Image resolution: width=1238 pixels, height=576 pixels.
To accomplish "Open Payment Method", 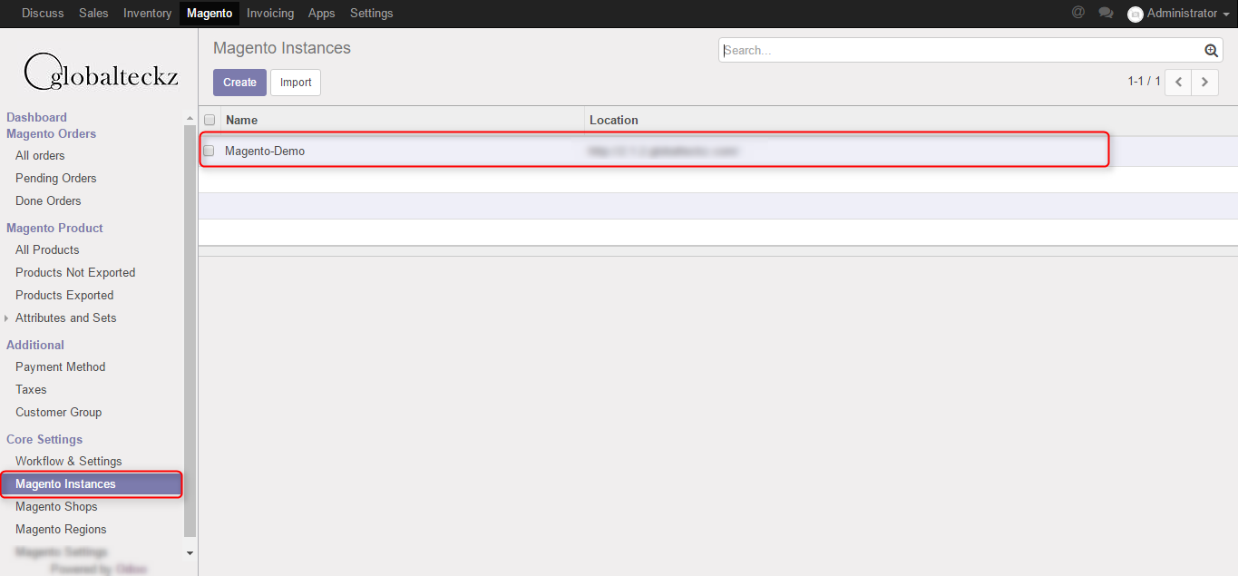I will coord(60,367).
